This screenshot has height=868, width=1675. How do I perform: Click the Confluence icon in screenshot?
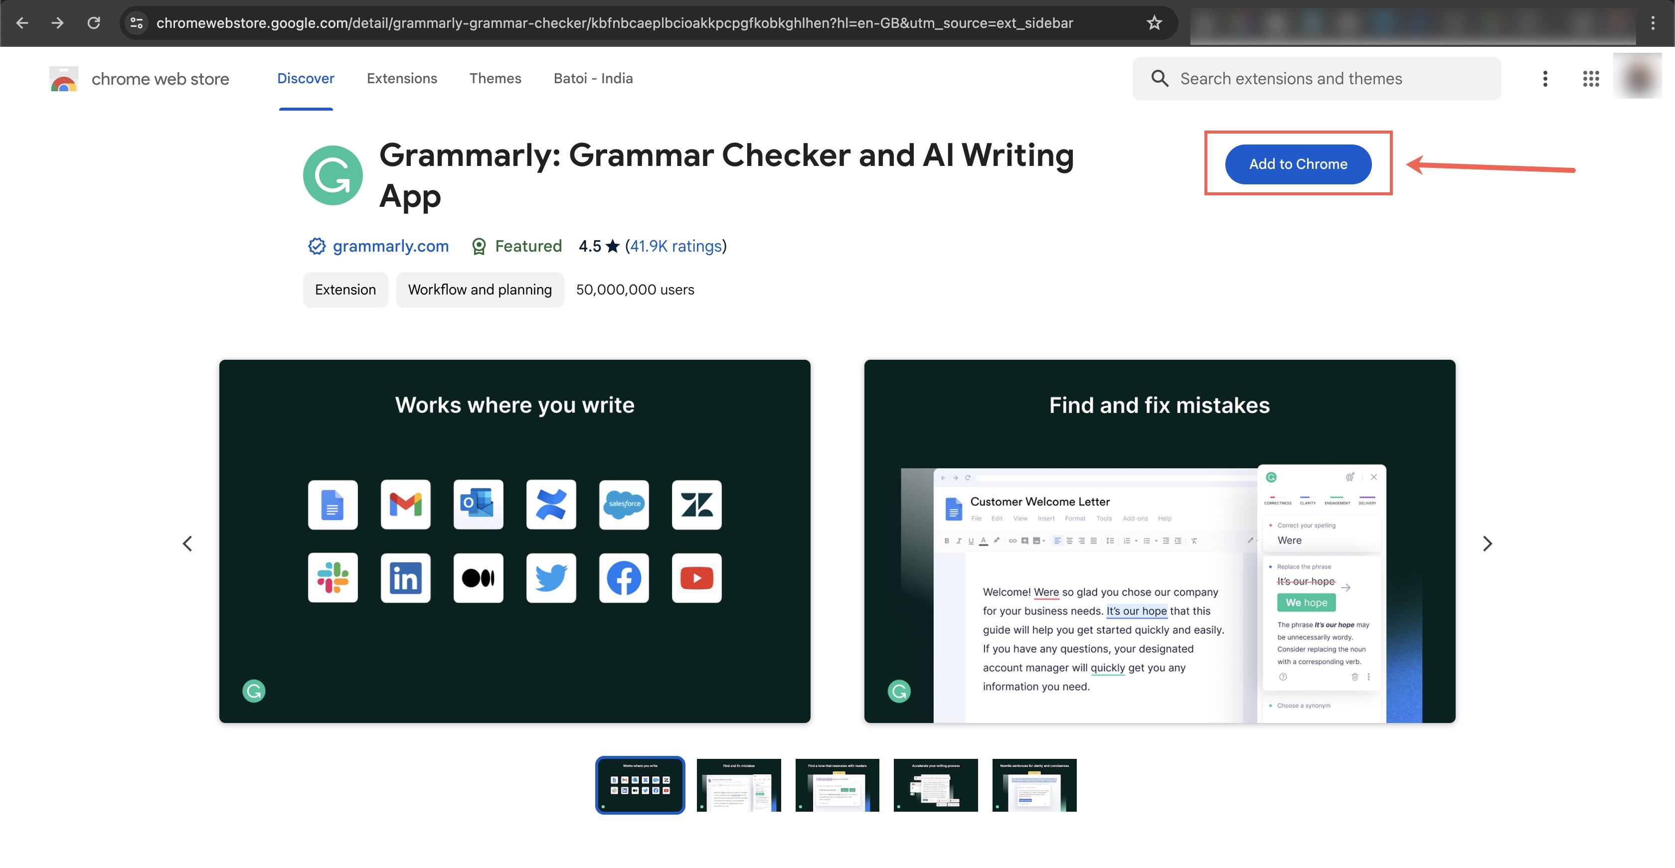pos(551,505)
